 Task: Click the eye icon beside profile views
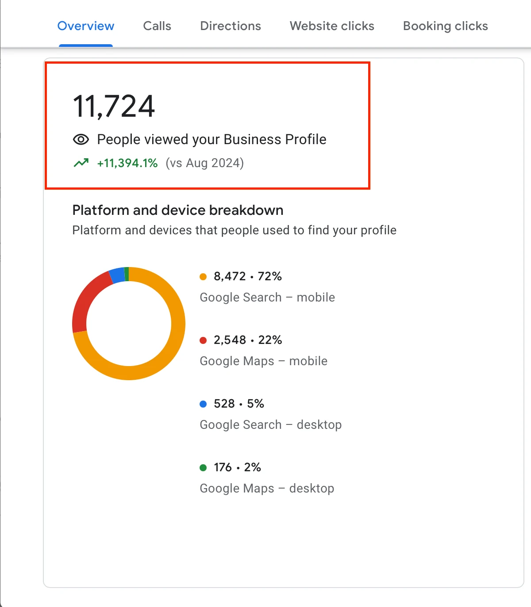81,140
